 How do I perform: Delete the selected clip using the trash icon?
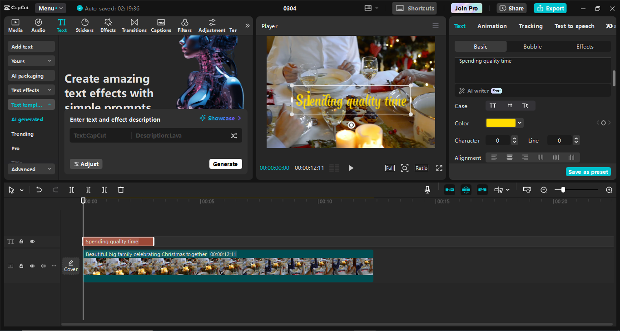point(120,190)
